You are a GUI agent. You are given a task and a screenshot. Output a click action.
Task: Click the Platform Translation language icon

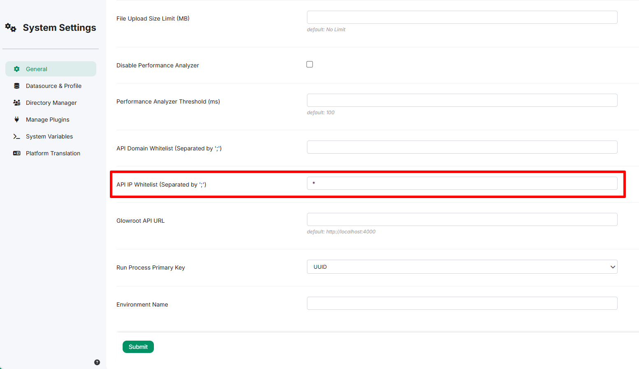16,153
